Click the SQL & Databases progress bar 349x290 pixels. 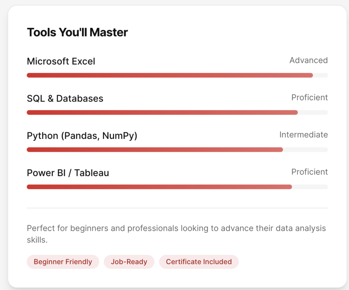pos(162,112)
